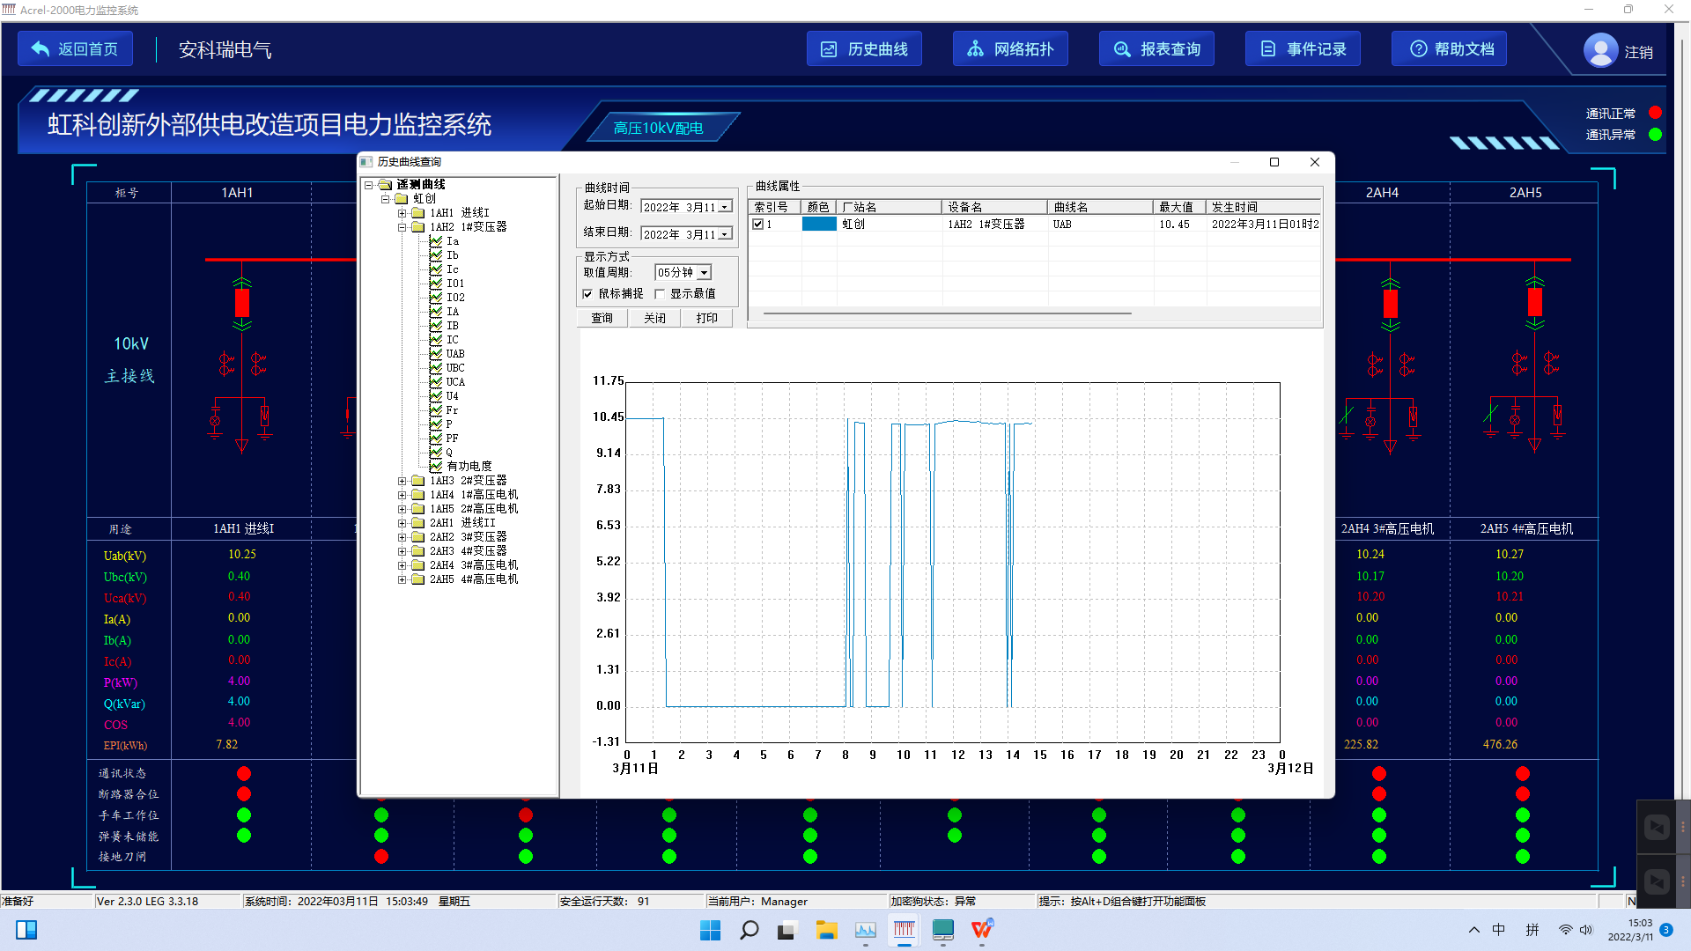Open the 历史曲线 history curve icon
The height and width of the screenshot is (951, 1691).
tap(829, 49)
